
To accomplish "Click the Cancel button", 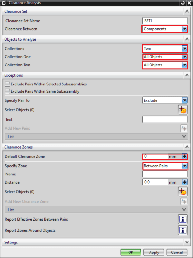I will 177,252.
